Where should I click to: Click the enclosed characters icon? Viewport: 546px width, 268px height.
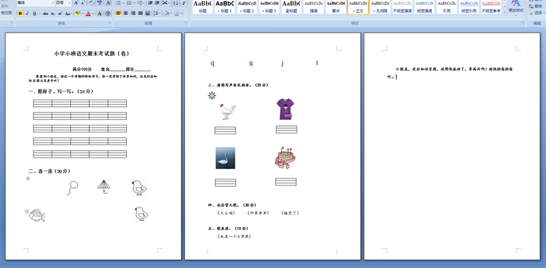(x=108, y=13)
